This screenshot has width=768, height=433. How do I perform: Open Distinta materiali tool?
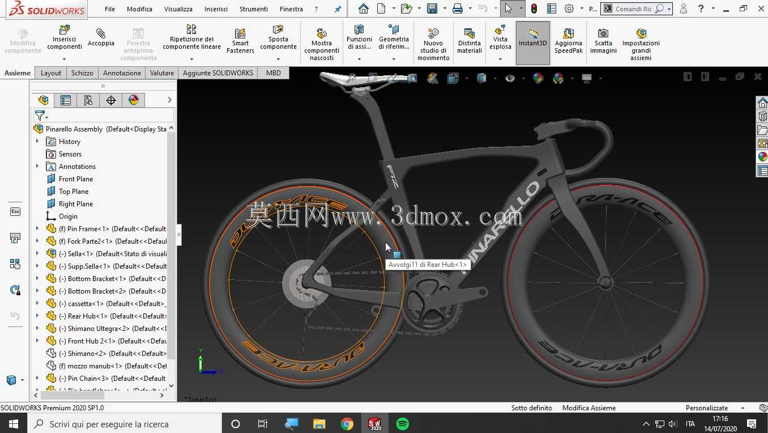tap(469, 41)
